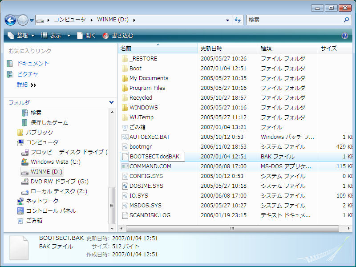
Task: Select Windows Vista (C:) in folder tree
Action: 56,162
